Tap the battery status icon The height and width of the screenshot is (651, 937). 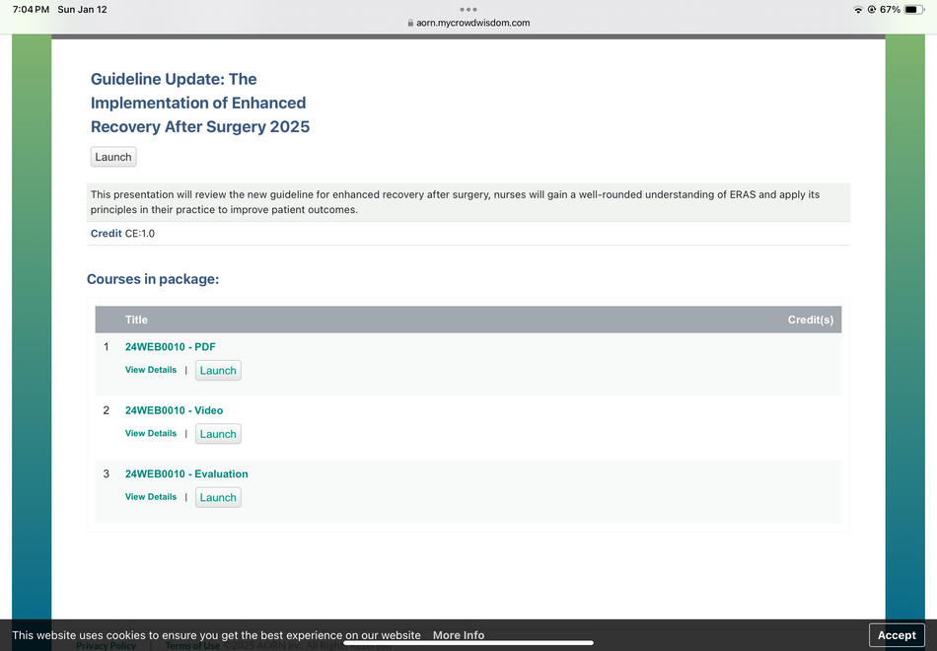click(914, 10)
